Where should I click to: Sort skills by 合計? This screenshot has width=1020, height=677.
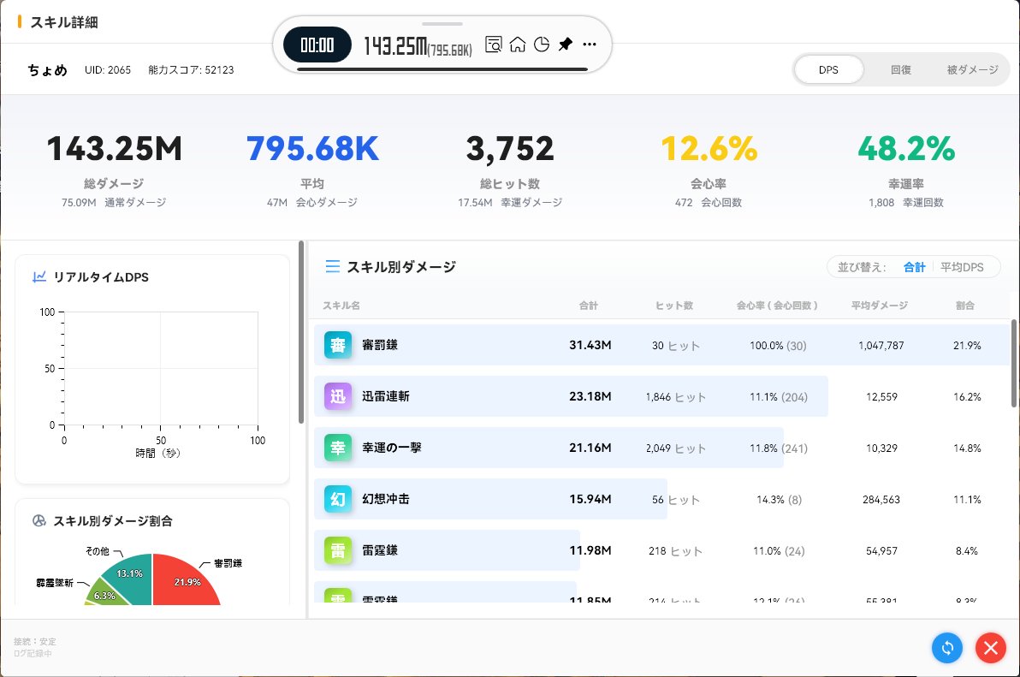coord(914,267)
